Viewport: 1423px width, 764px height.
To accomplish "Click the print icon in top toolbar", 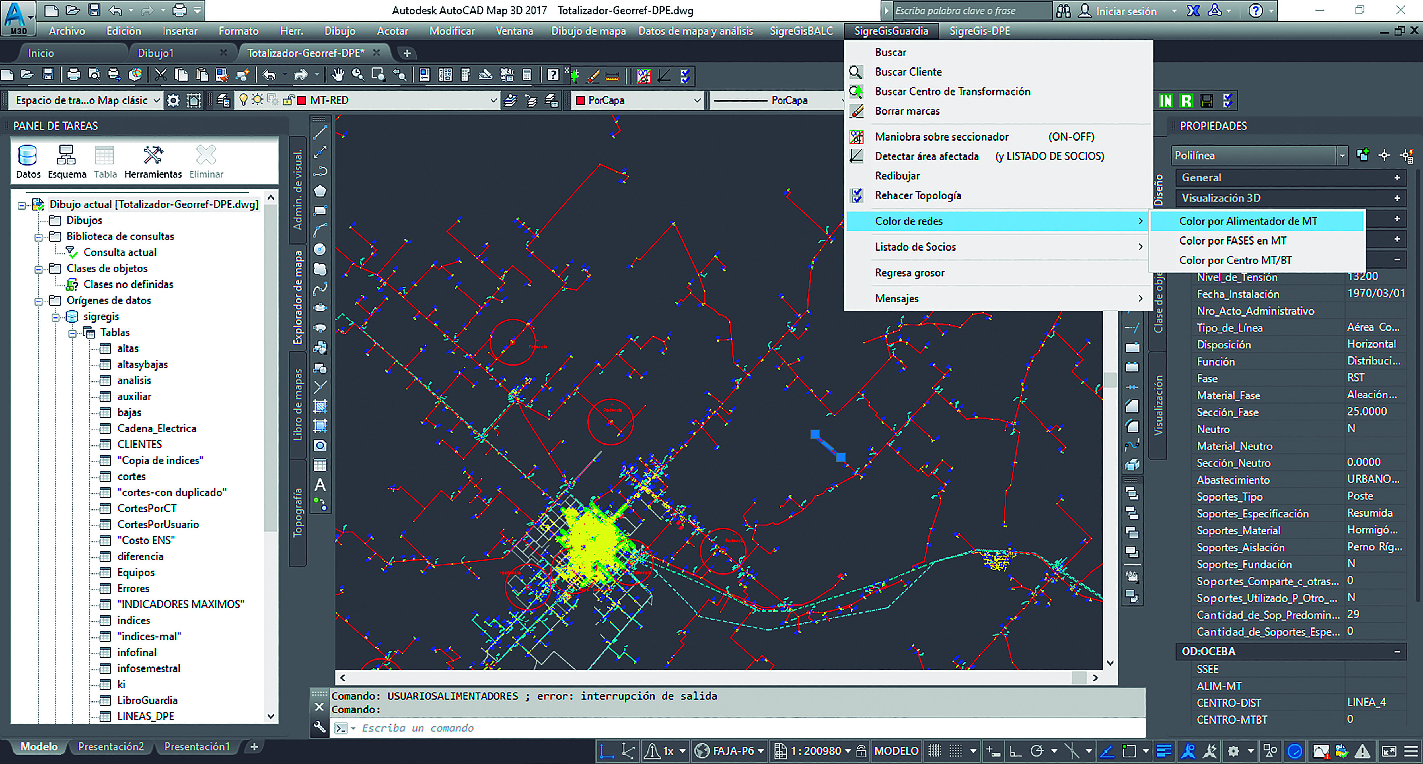I will pyautogui.click(x=73, y=75).
